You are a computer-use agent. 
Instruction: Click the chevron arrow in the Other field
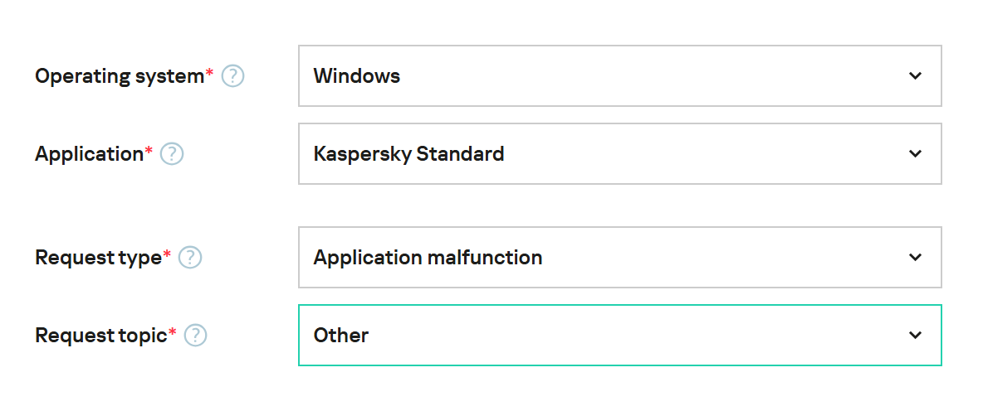click(x=915, y=335)
